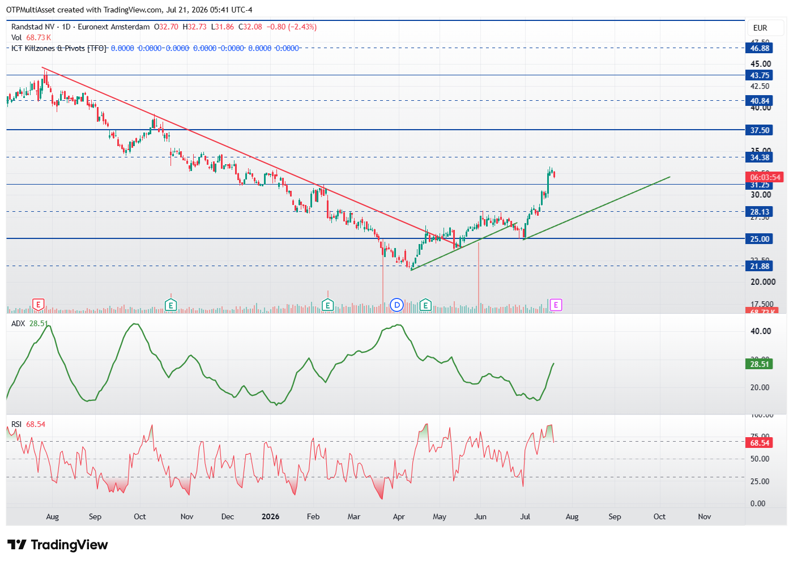Select the RSI indicator label
The width and height of the screenshot is (793, 564).
tap(16, 424)
